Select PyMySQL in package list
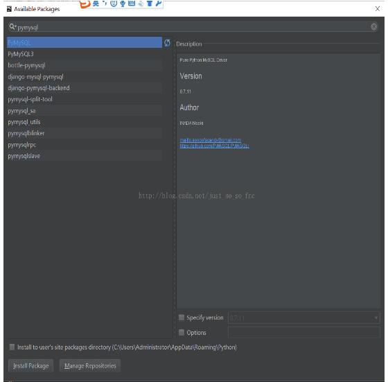 coord(85,42)
